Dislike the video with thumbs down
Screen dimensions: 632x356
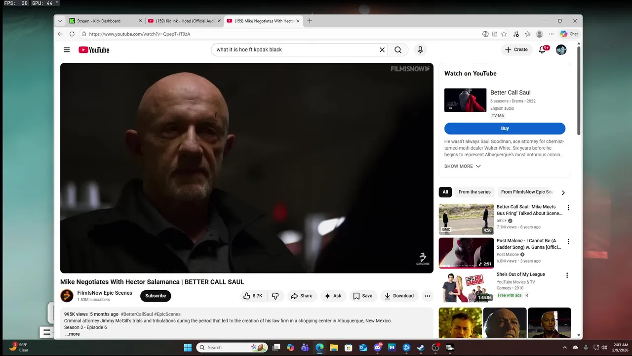pyautogui.click(x=276, y=296)
